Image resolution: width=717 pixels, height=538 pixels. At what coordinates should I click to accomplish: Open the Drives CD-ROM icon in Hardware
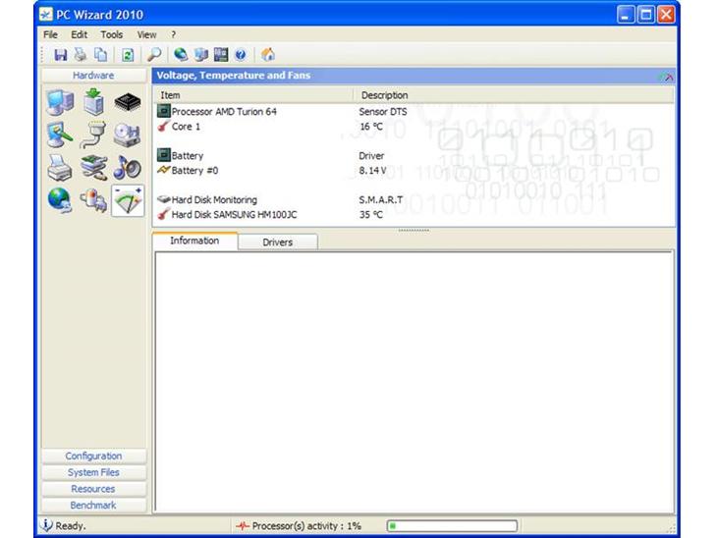pyautogui.click(x=127, y=134)
